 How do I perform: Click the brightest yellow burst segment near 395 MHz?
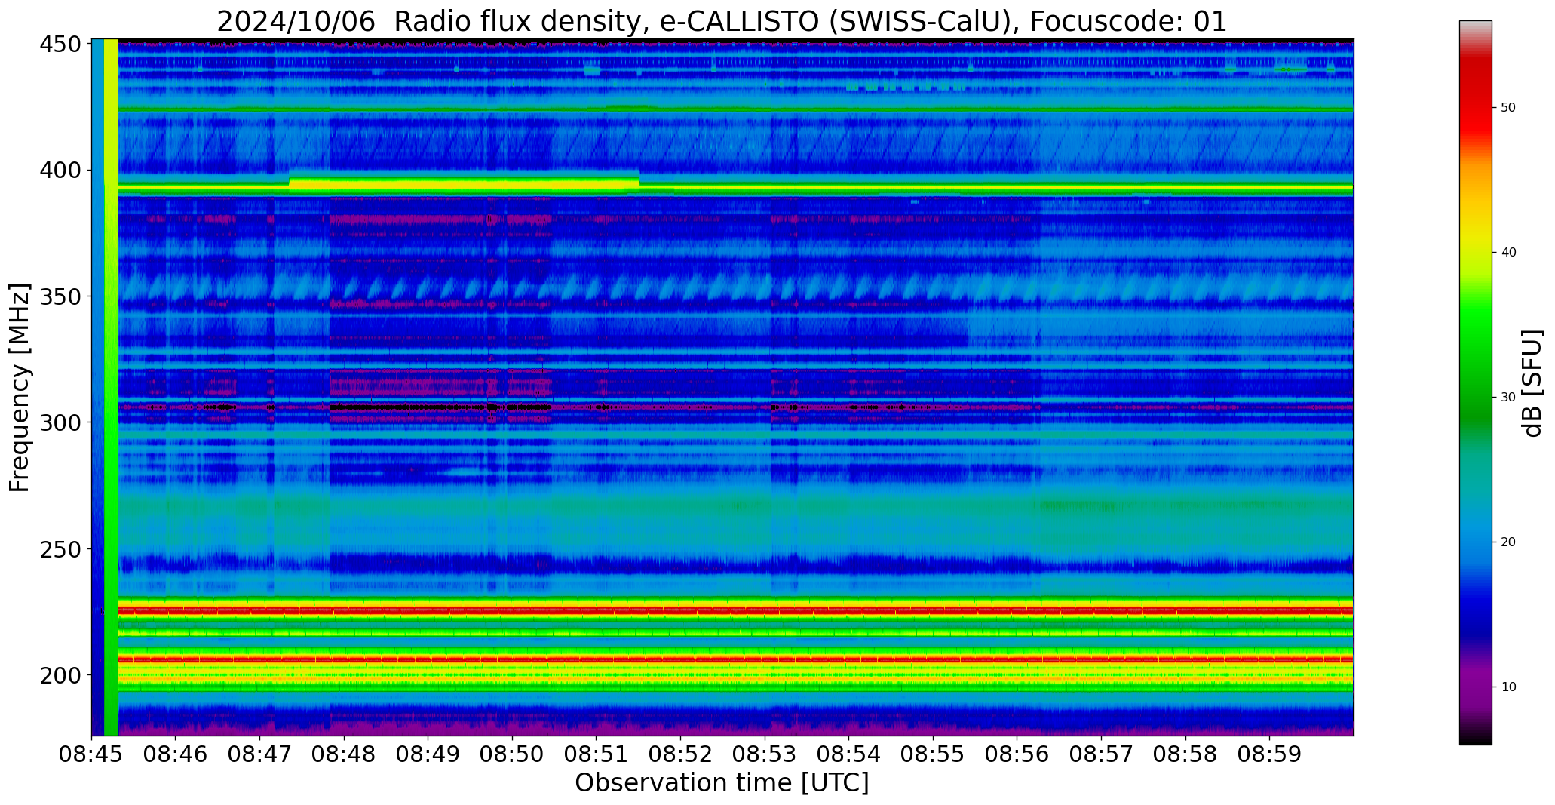pyautogui.click(x=464, y=183)
